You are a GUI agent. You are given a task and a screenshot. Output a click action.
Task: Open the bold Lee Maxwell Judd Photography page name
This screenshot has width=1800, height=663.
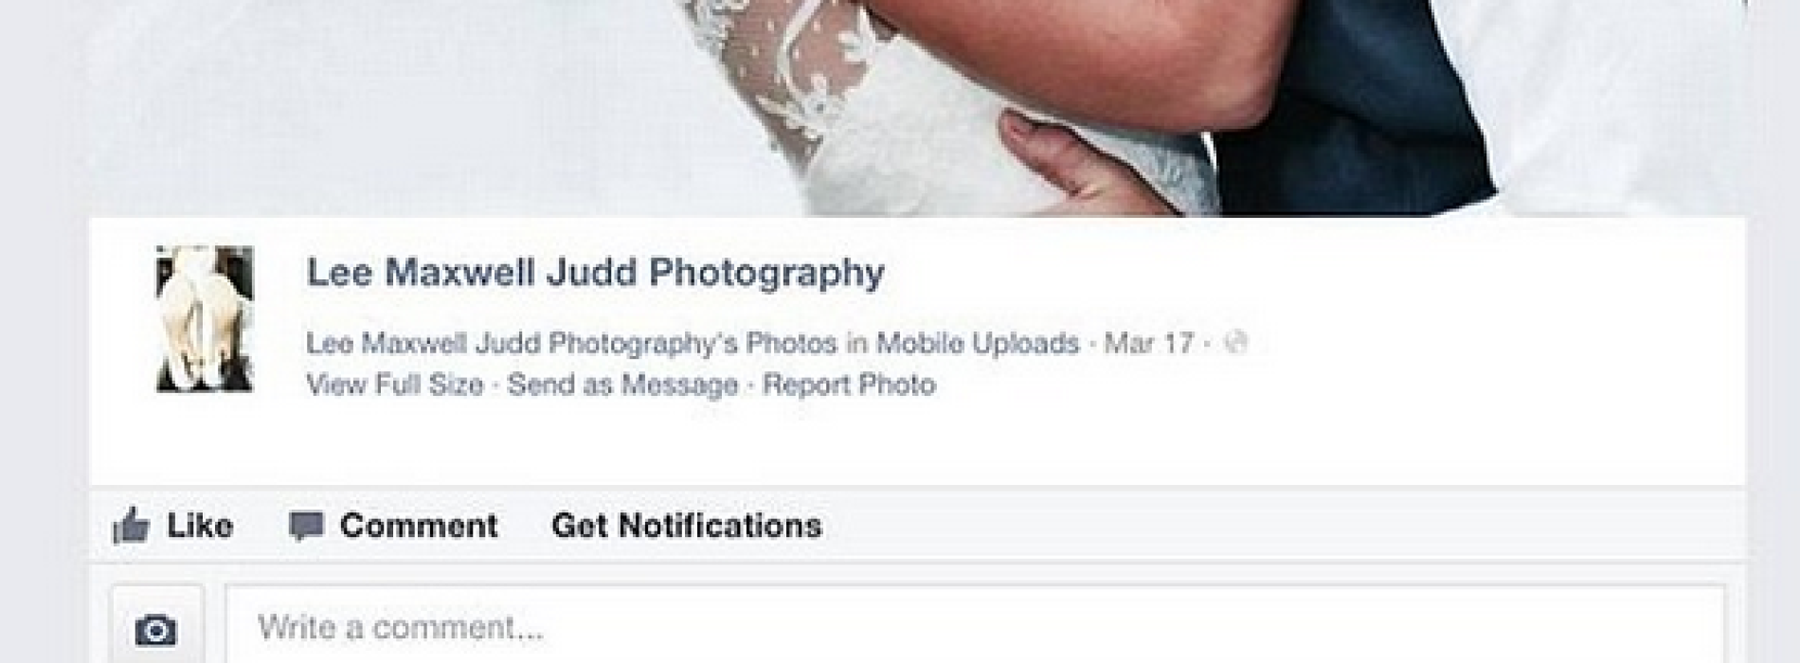(596, 273)
